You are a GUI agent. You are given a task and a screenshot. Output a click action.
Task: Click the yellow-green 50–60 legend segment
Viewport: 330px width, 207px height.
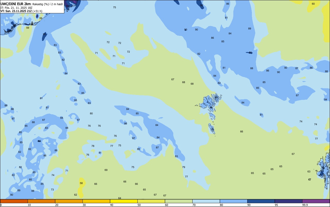[151, 201]
